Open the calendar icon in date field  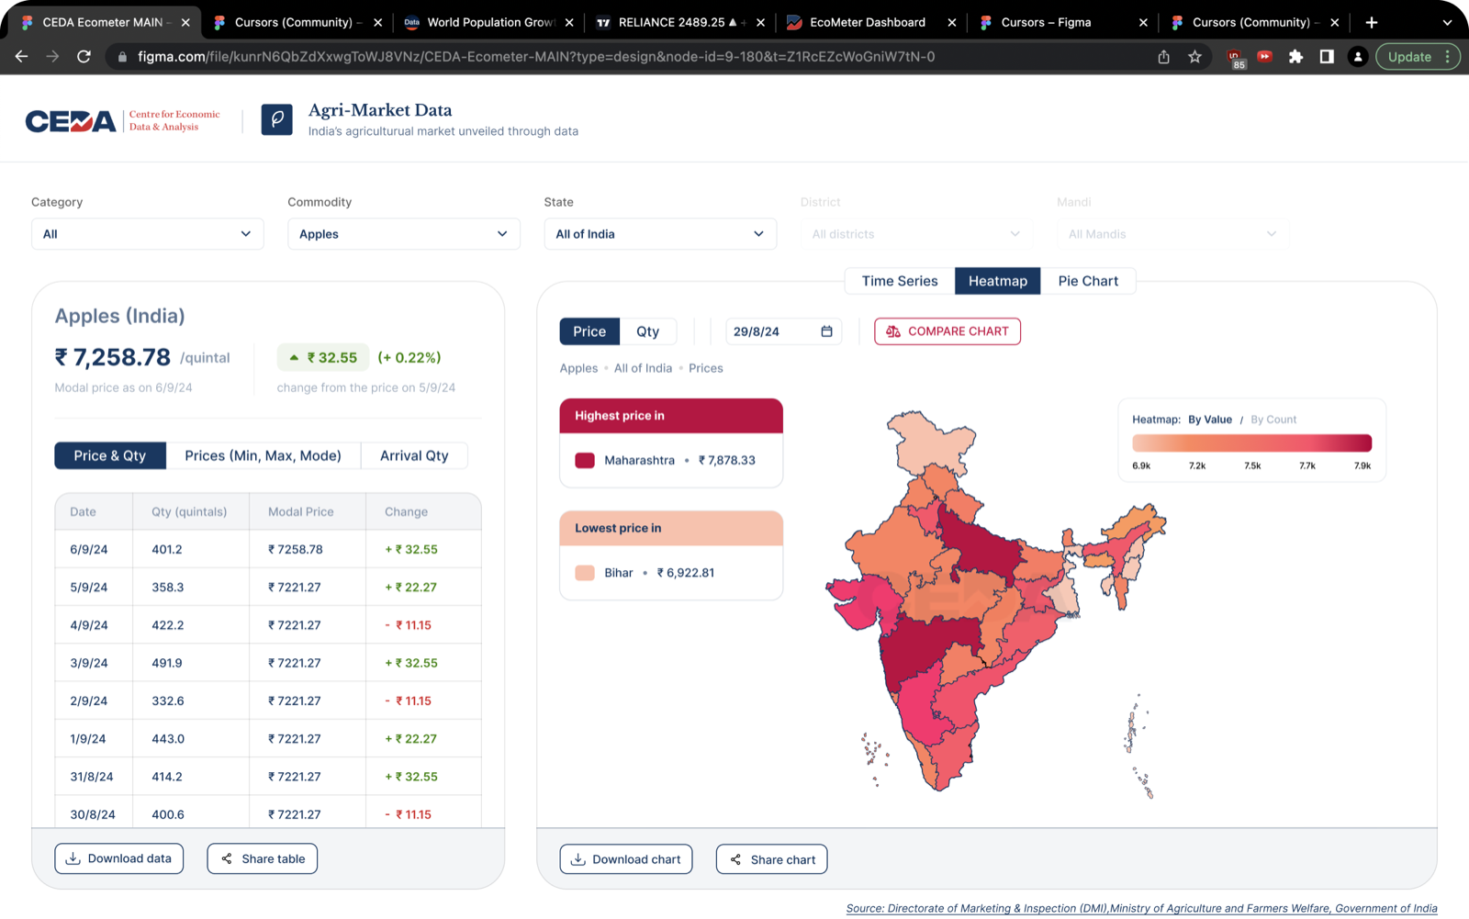click(826, 331)
